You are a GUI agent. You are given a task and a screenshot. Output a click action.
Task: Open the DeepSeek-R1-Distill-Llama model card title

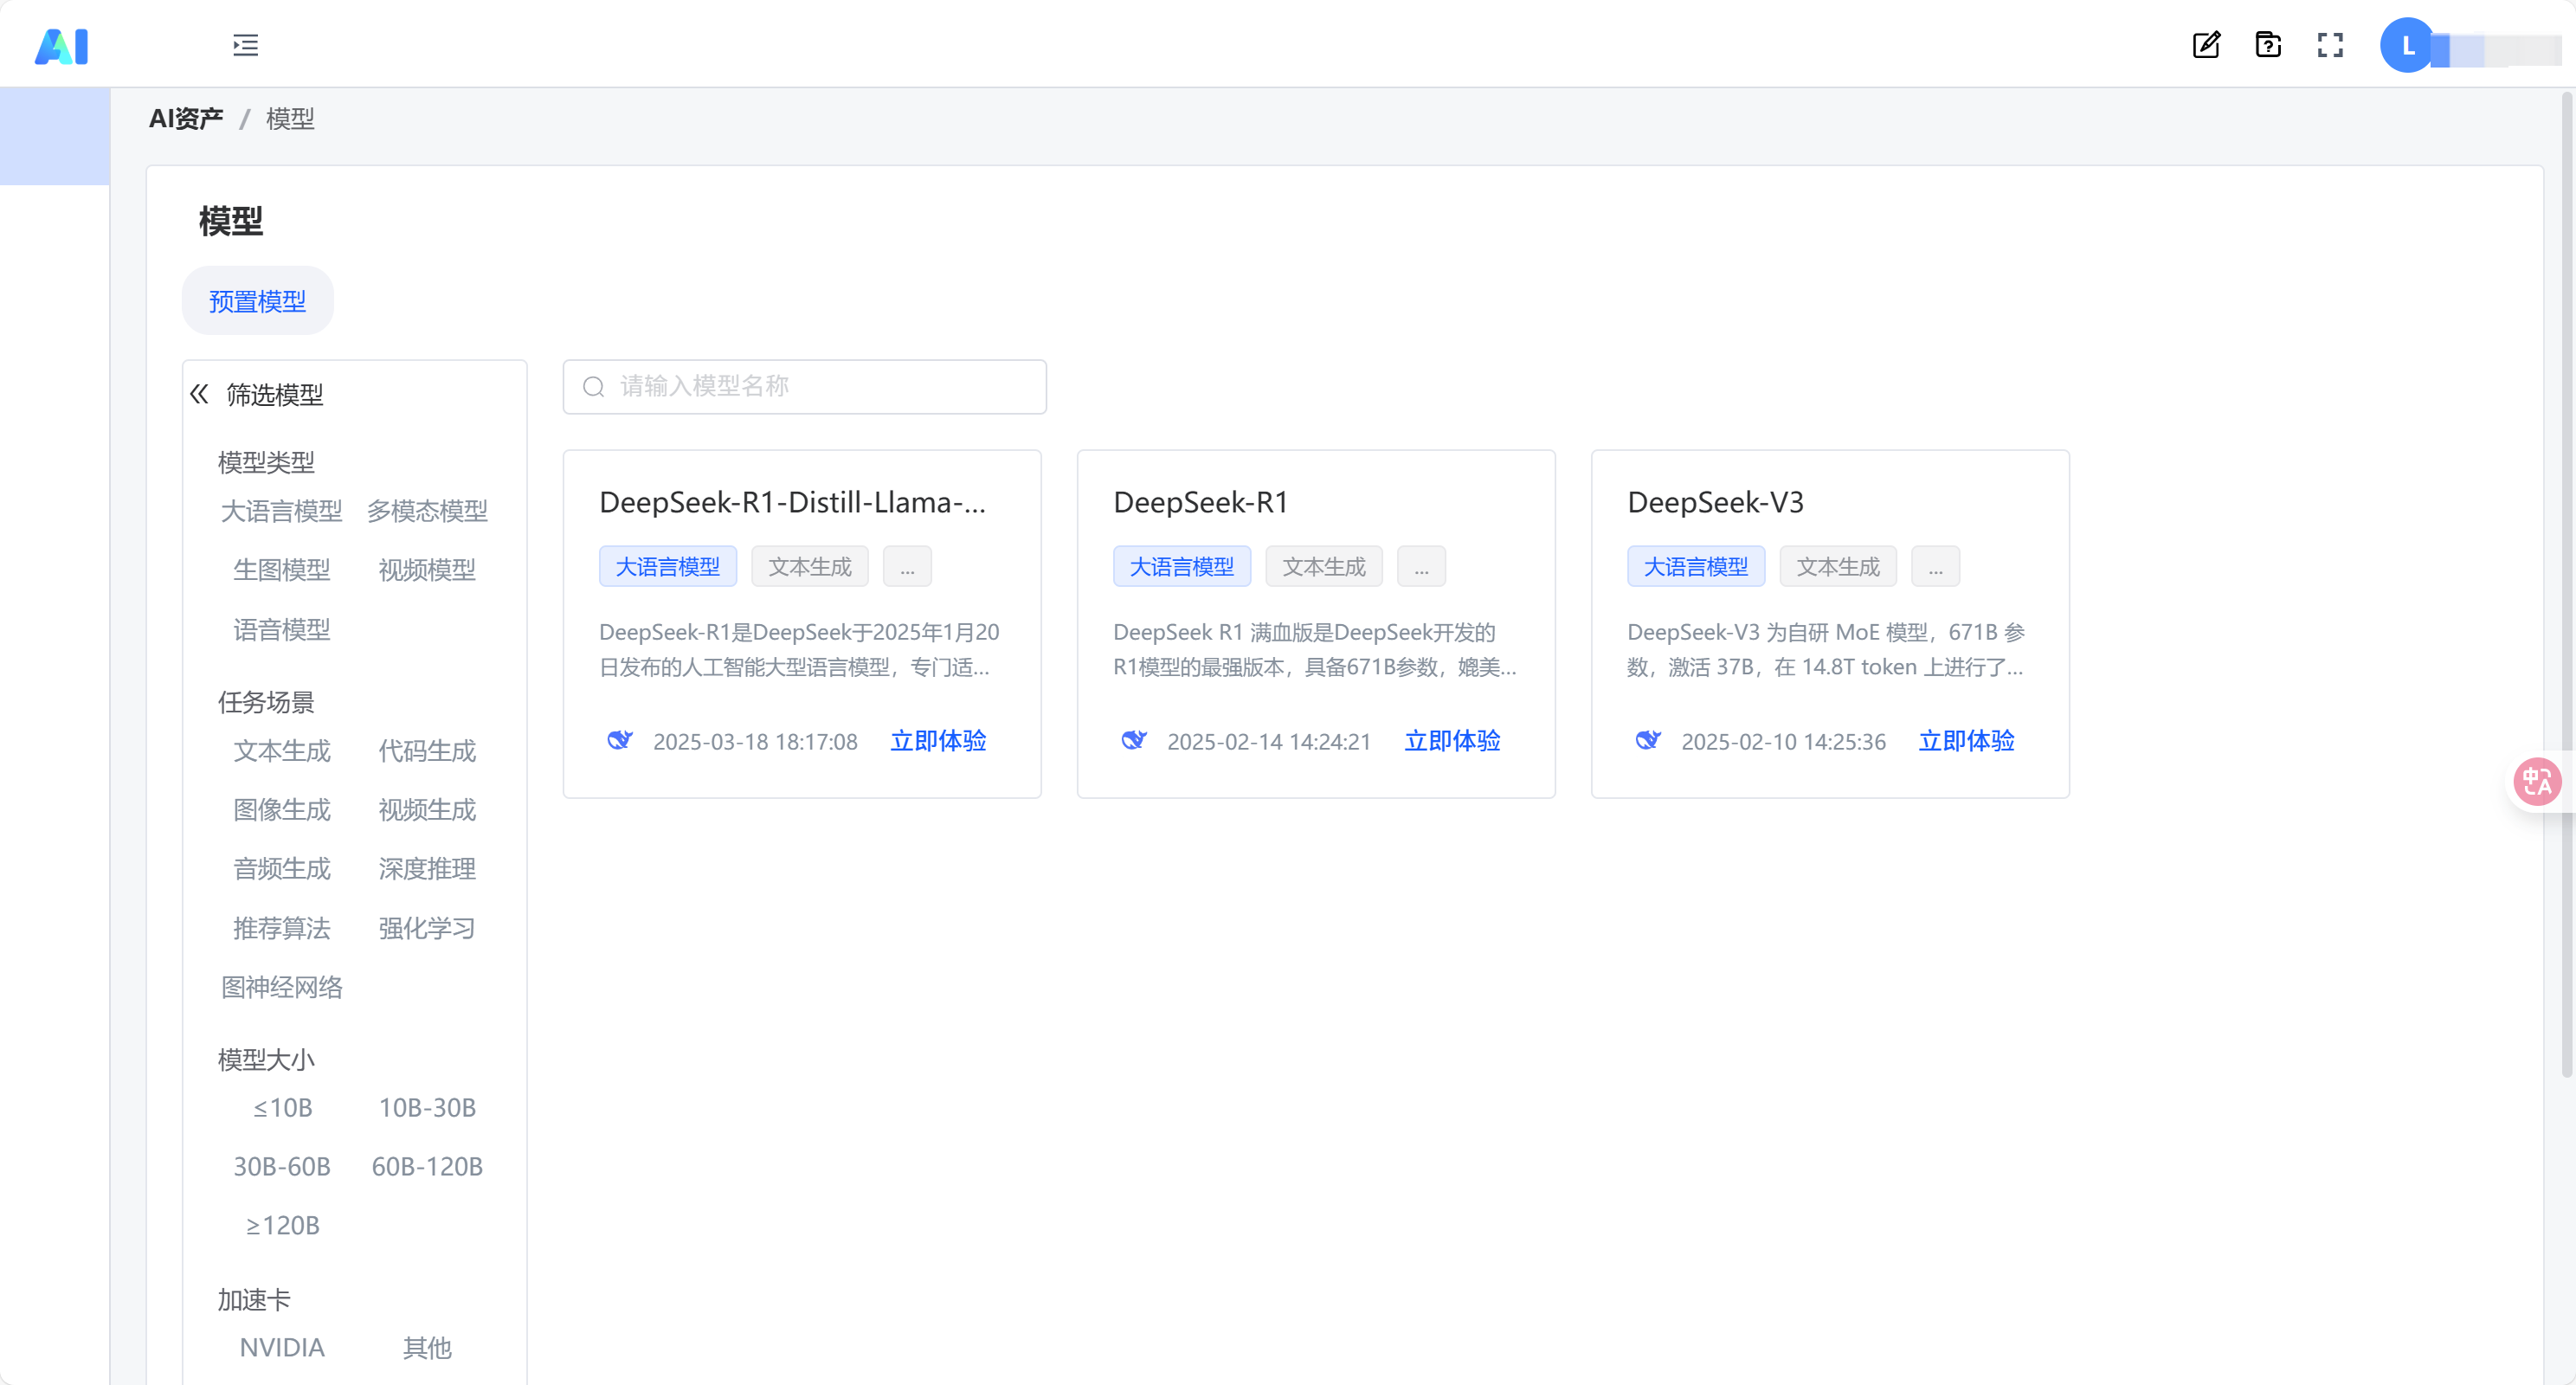click(792, 502)
